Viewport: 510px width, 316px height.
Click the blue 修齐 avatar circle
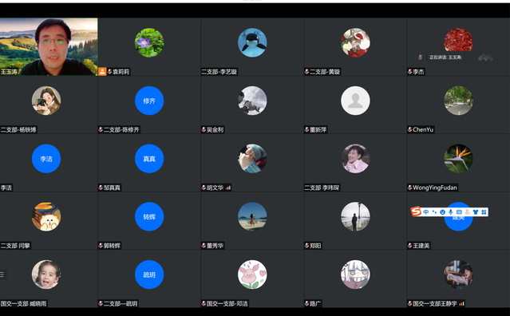coord(149,101)
